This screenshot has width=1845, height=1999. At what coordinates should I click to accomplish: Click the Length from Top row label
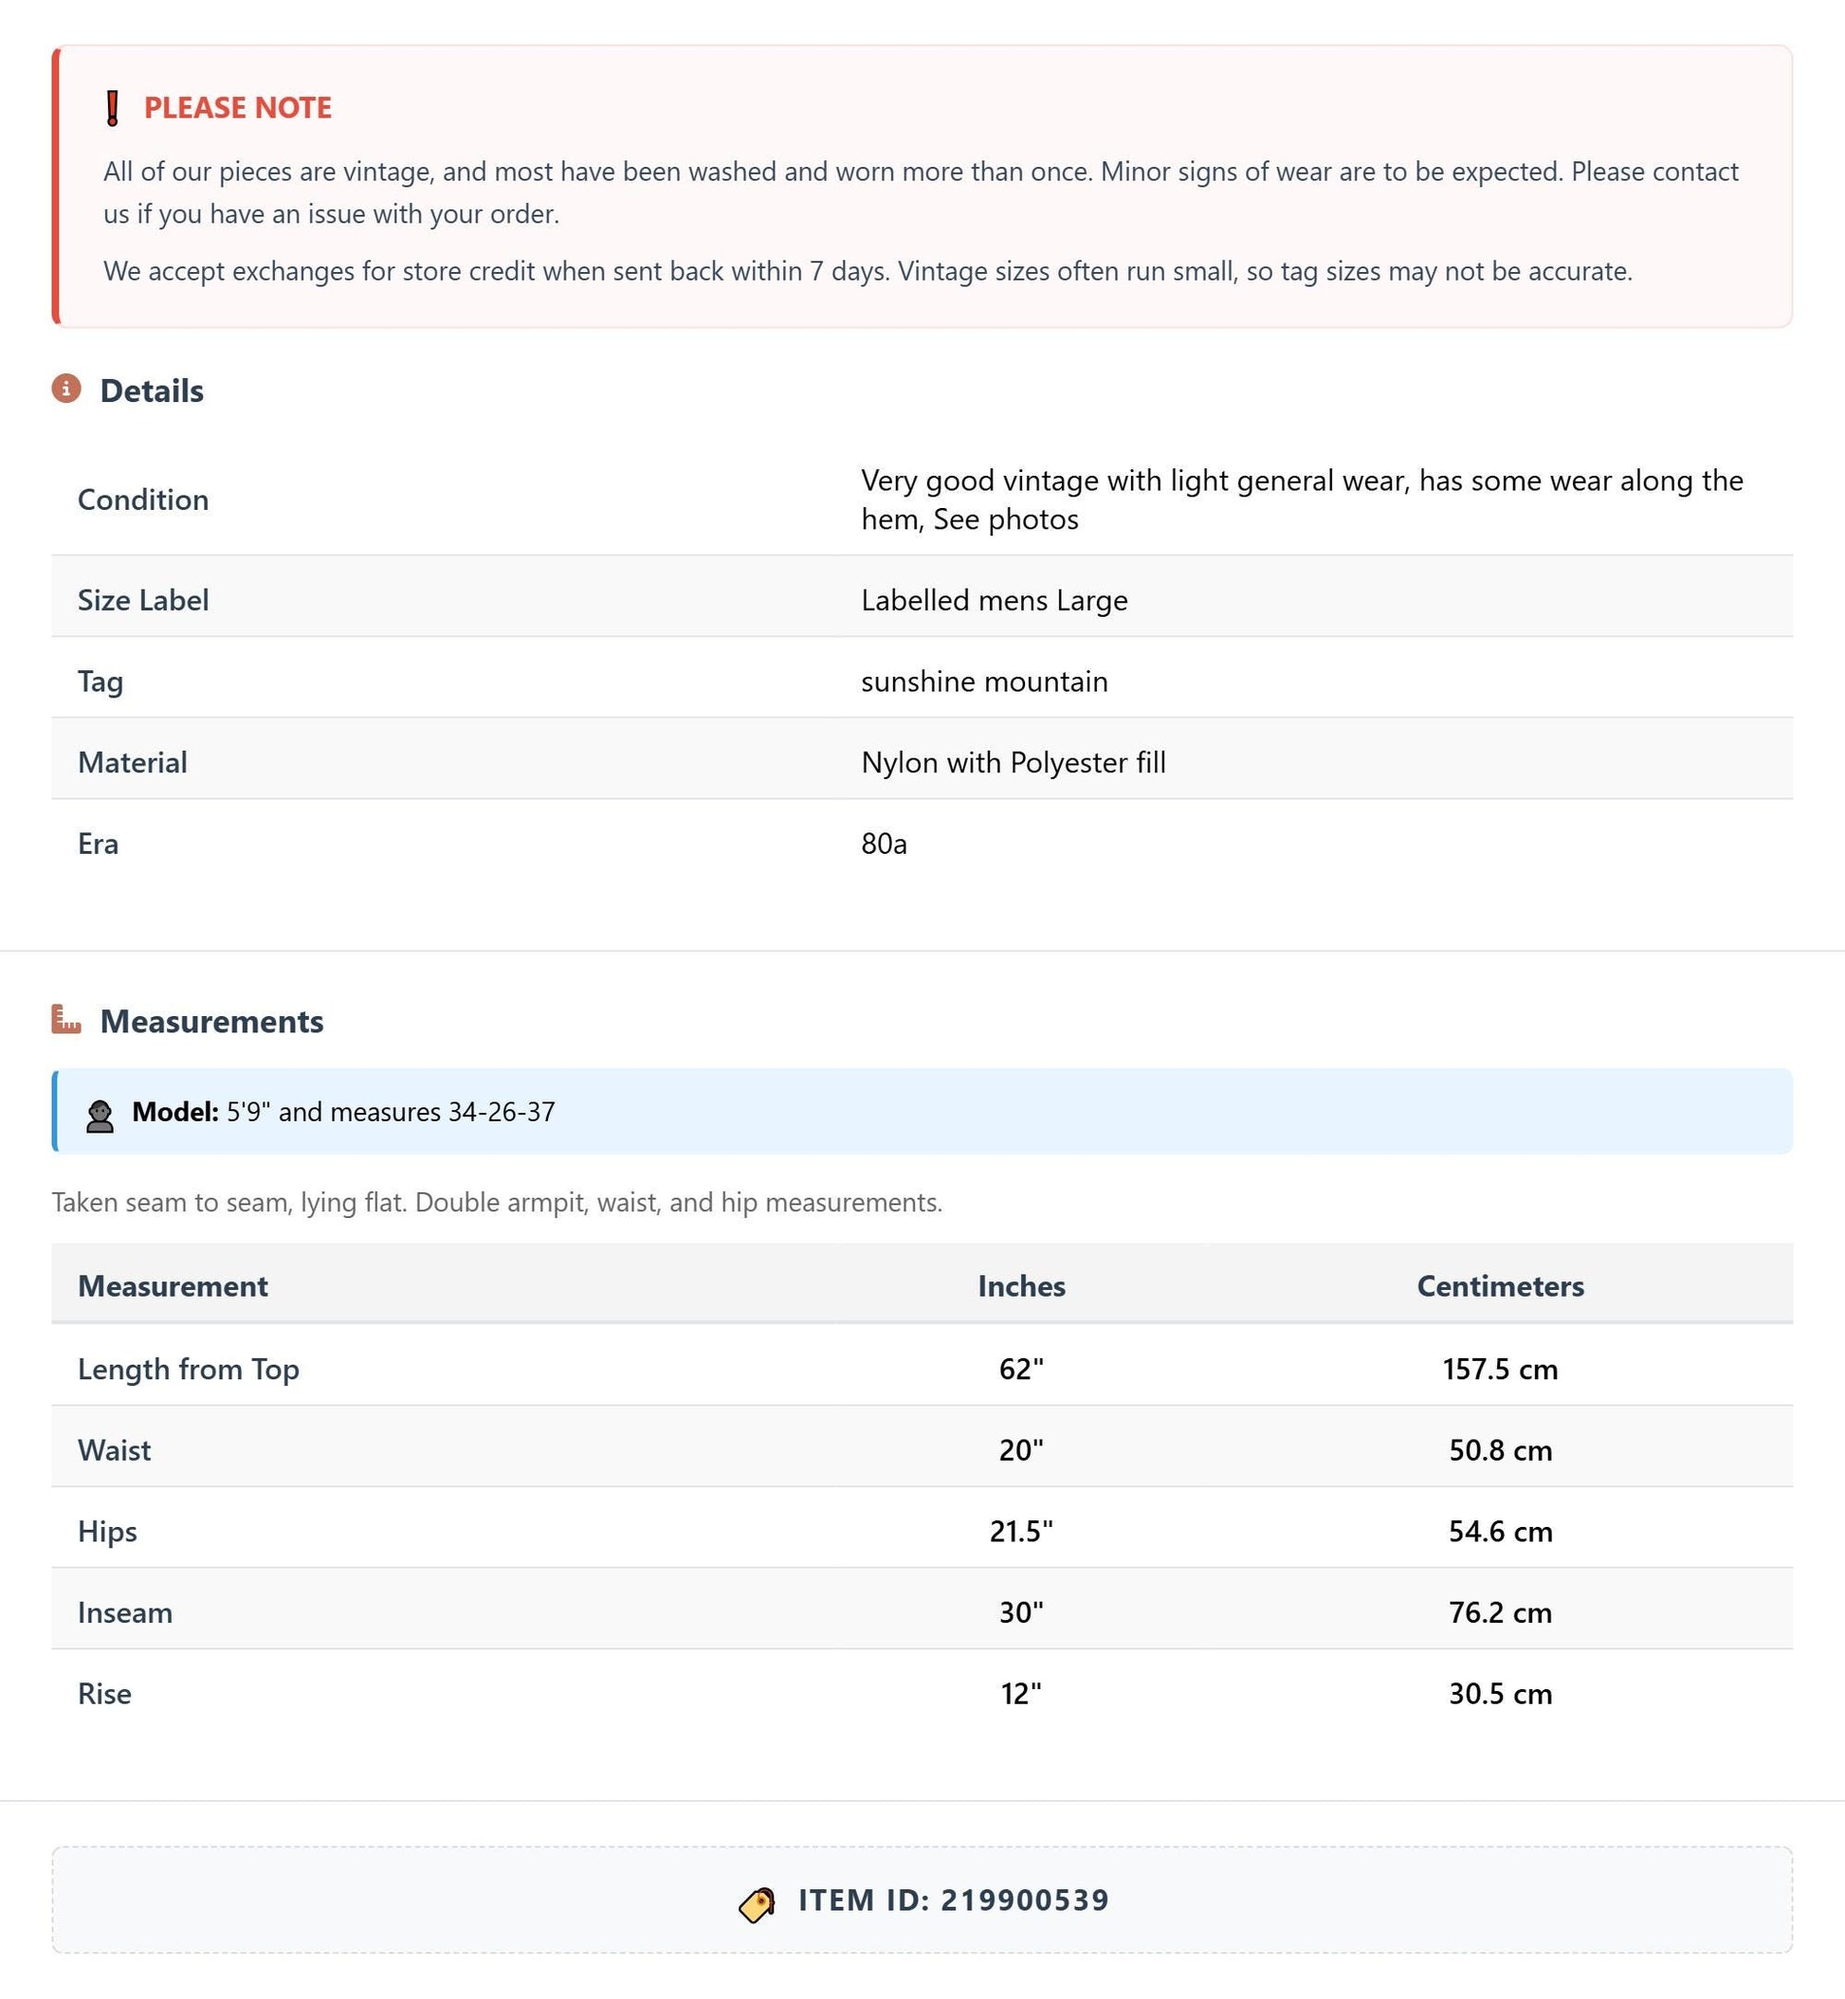(x=189, y=1369)
